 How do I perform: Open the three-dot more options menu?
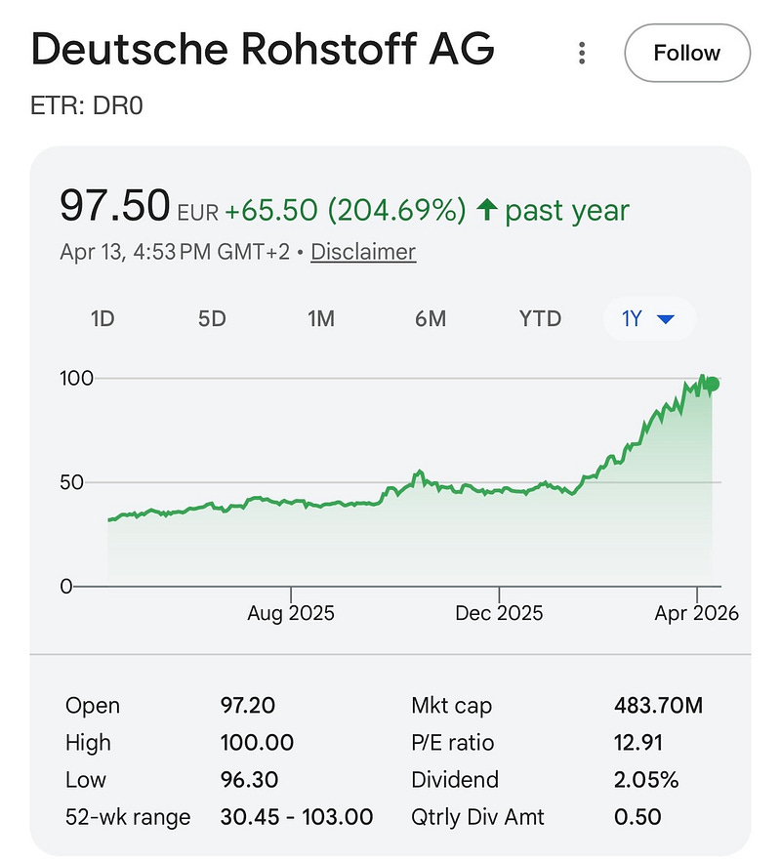582,54
